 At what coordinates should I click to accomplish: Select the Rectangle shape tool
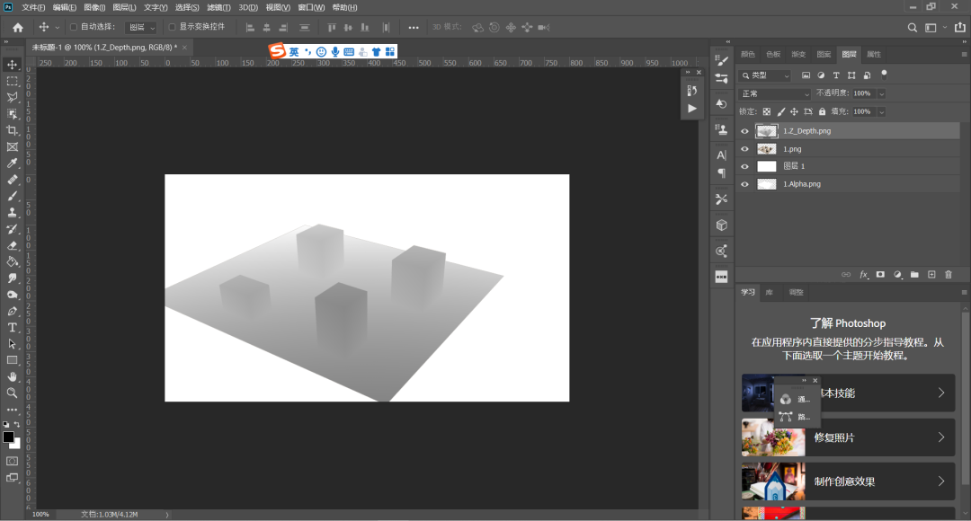point(13,360)
